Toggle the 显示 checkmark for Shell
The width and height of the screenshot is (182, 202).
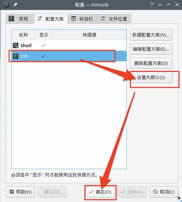coord(44,45)
